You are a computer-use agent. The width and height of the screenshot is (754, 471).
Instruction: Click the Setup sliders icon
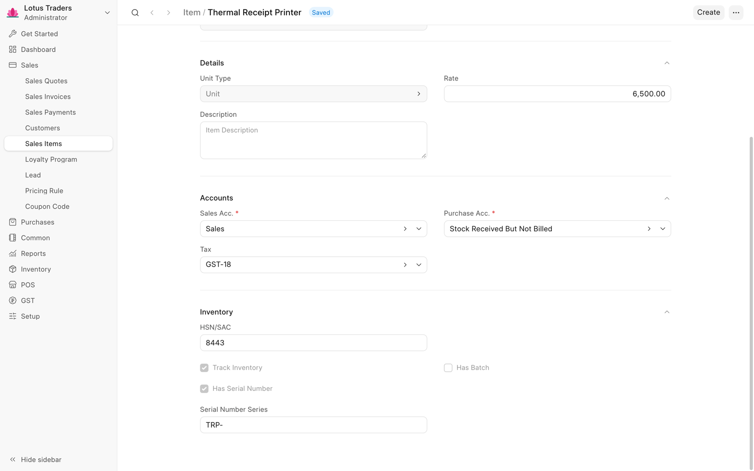point(13,317)
